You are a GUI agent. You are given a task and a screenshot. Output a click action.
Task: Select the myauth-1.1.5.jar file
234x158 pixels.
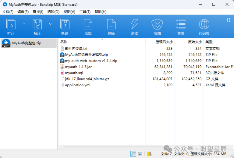tap(78, 67)
